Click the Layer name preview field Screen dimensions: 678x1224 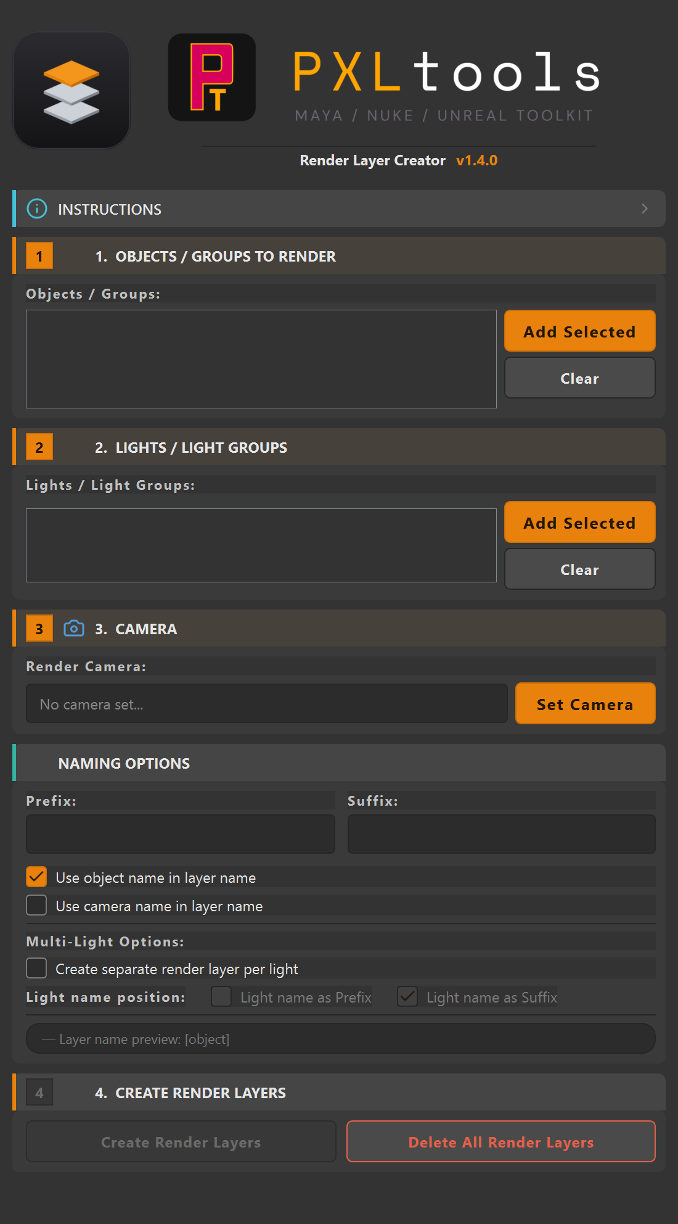[x=341, y=1039]
